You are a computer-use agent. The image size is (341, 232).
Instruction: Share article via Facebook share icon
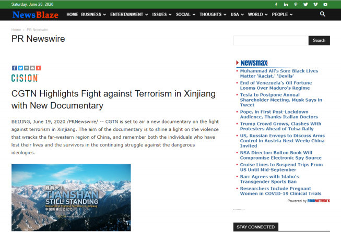click(14, 68)
